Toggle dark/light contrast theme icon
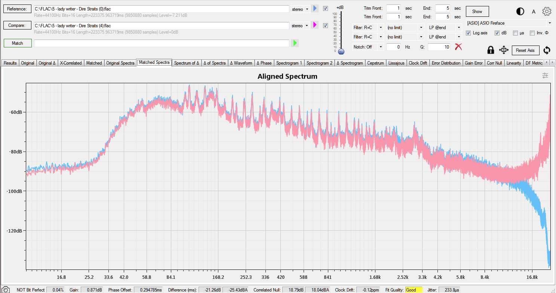556x293 pixels. coord(520,12)
